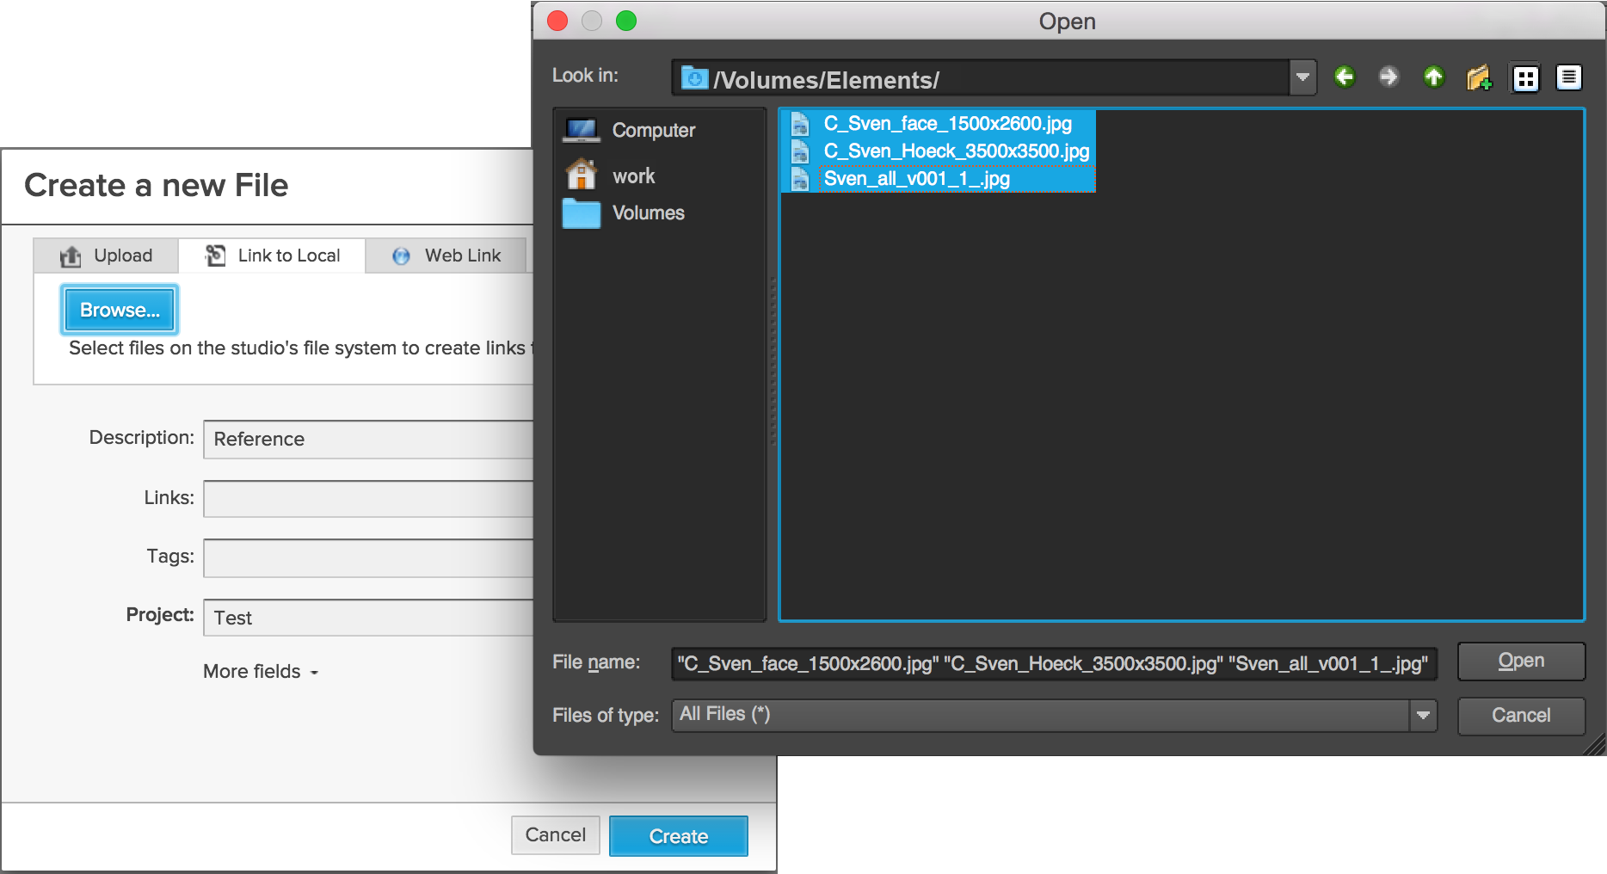
Task: Expand the Look in path dropdown
Action: [1302, 77]
